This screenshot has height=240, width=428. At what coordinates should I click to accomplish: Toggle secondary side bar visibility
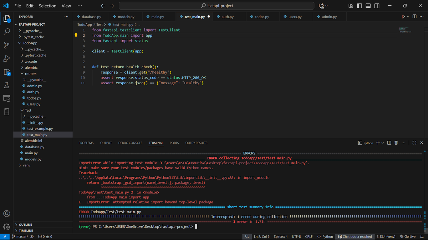377,6
